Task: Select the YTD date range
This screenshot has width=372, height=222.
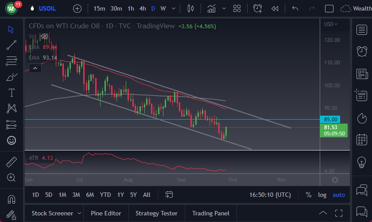Action: coord(105,195)
